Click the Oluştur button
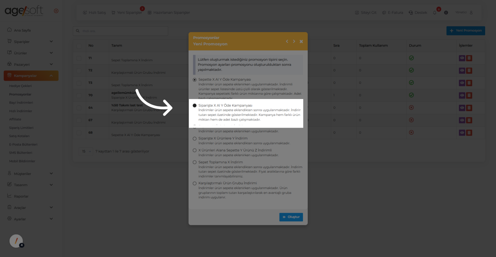 coord(291,217)
